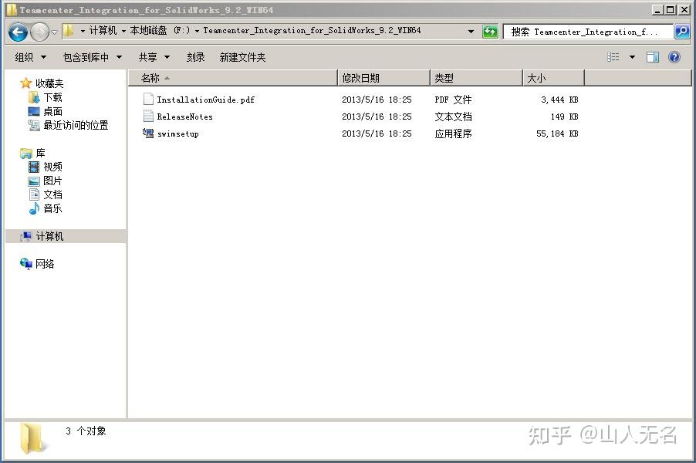
Task: Click the InstallationGuide.pdf file icon
Action: [x=148, y=99]
